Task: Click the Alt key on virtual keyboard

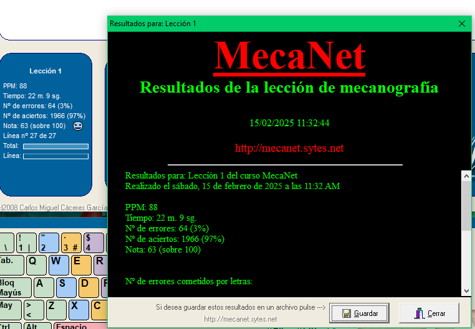Action: (x=37, y=326)
